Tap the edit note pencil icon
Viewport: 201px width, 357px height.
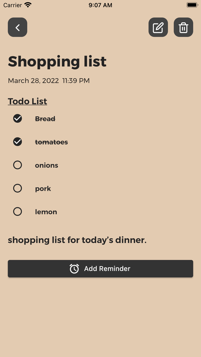pyautogui.click(x=158, y=27)
